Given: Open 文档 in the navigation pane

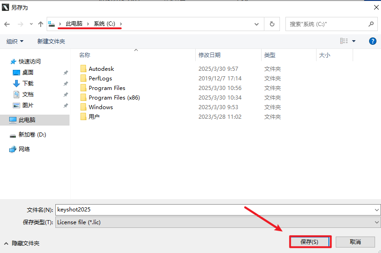Looking at the screenshot, I should [x=28, y=95].
